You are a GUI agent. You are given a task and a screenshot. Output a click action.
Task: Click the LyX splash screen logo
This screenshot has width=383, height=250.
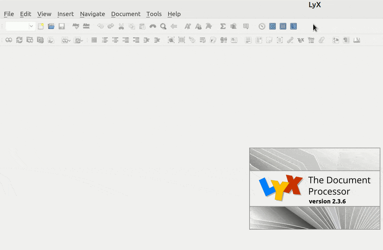[x=281, y=187]
